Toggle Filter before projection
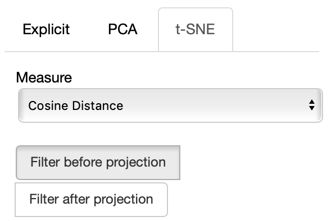The height and width of the screenshot is (221, 336). (x=98, y=163)
